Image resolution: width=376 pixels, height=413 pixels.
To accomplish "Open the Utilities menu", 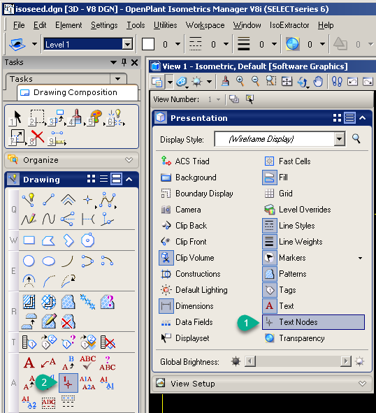I will pos(166,25).
